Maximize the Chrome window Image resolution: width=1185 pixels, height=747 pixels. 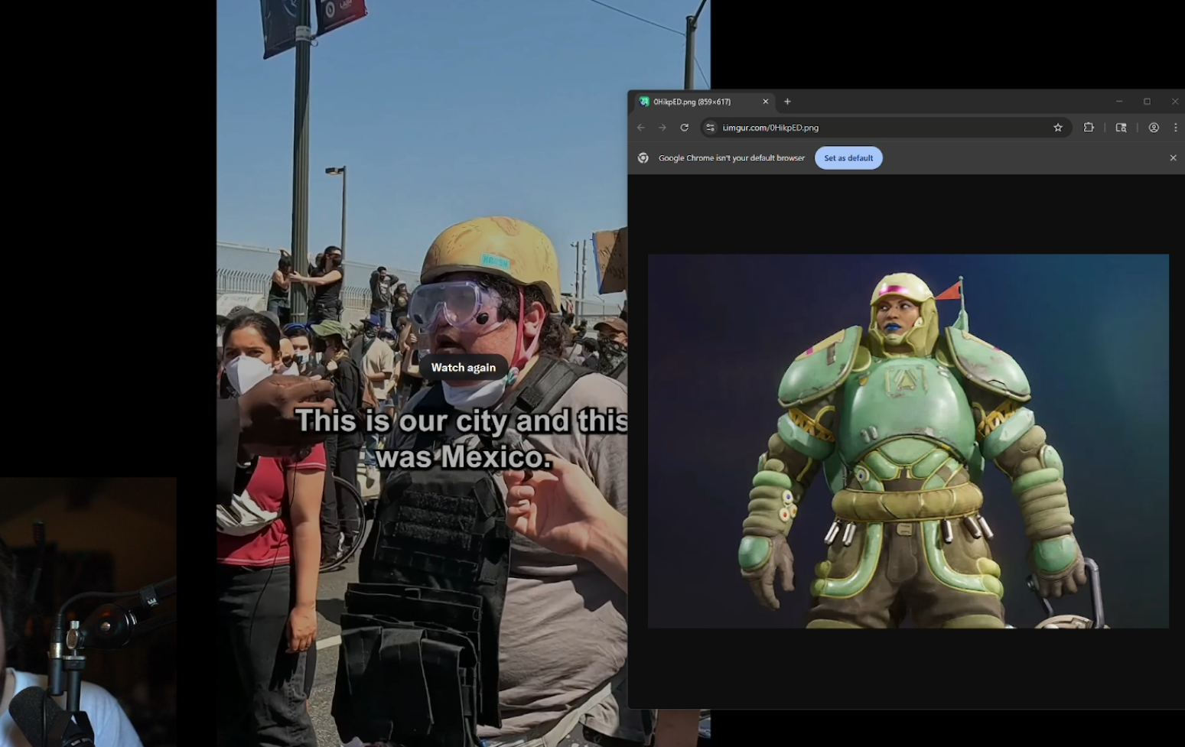tap(1147, 102)
